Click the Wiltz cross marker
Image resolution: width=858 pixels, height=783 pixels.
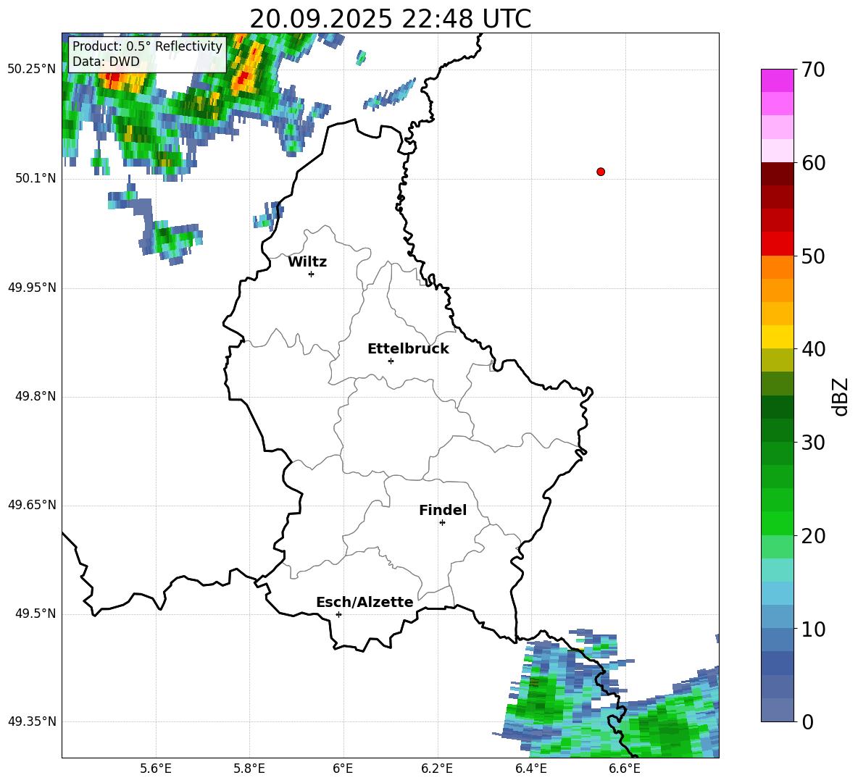[x=312, y=274]
